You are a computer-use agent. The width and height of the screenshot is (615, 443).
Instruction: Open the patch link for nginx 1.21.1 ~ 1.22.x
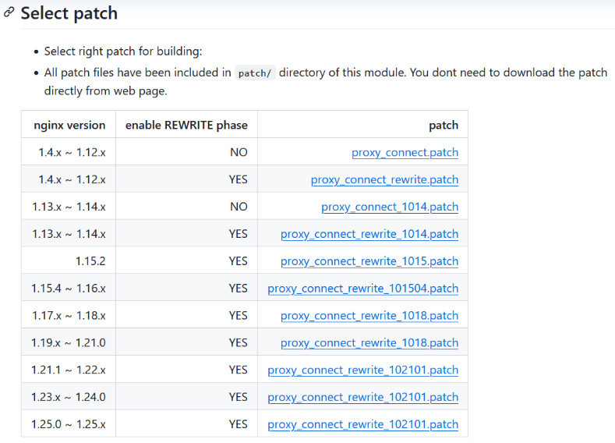(x=362, y=370)
